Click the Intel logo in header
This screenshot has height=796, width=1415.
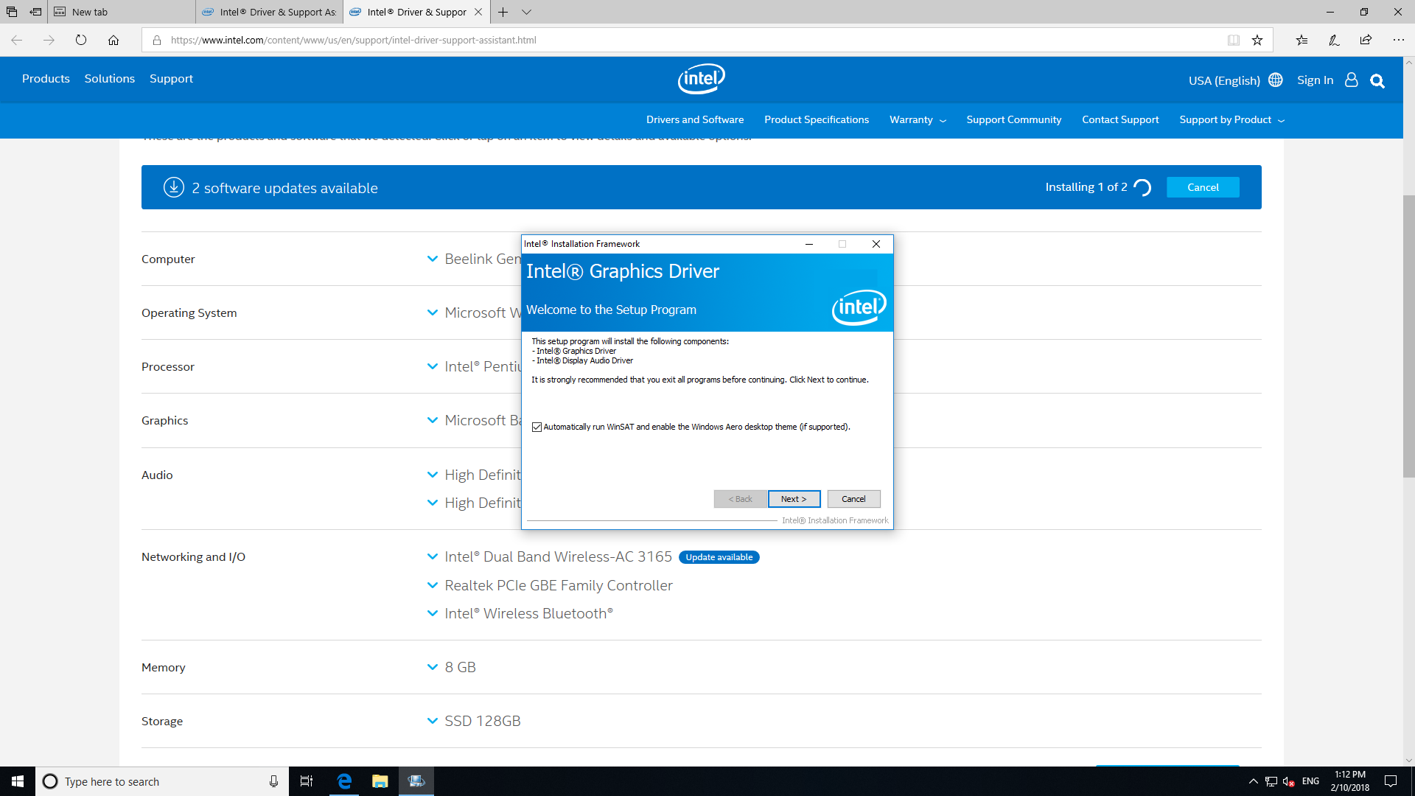click(x=702, y=79)
